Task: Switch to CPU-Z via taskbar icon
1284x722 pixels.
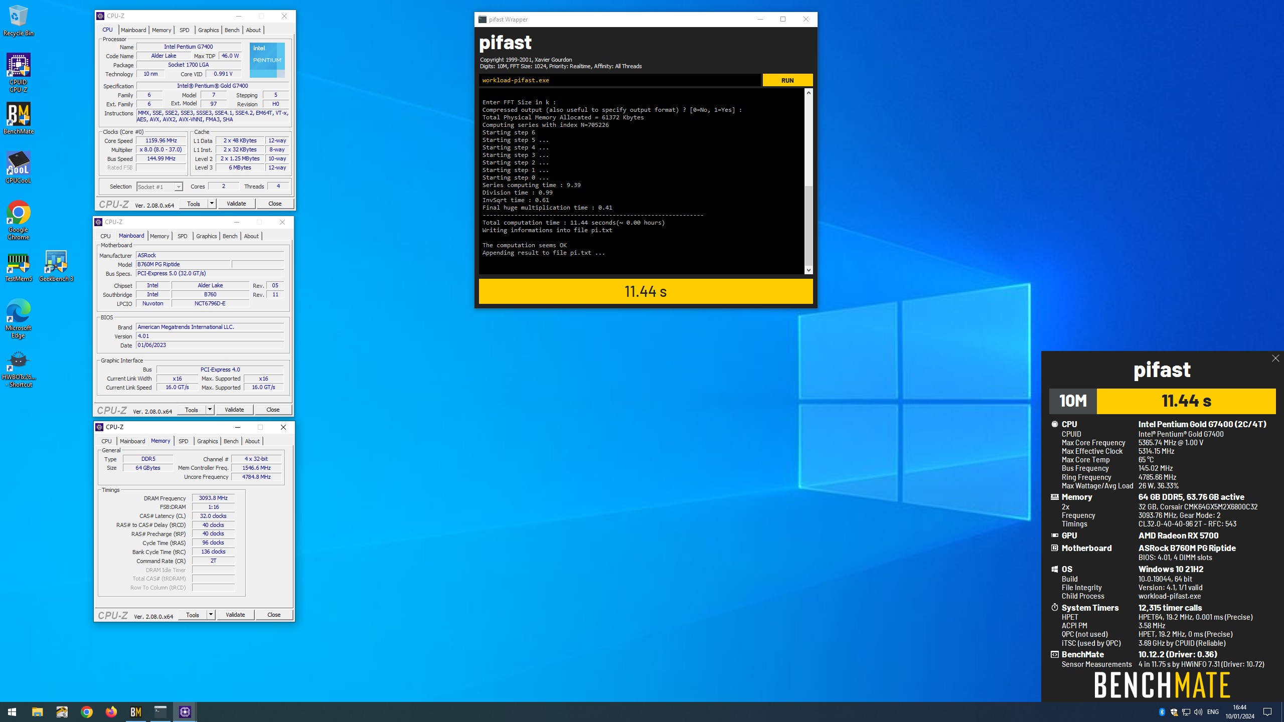Action: (185, 712)
